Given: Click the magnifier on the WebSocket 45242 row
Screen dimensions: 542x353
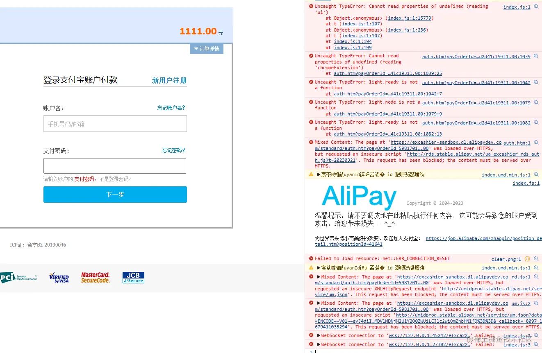Looking at the screenshot, I should 536,336.
